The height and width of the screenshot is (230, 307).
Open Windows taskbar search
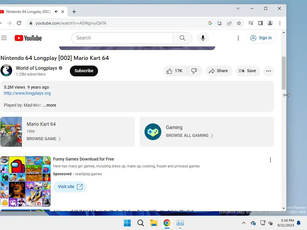click(140, 223)
